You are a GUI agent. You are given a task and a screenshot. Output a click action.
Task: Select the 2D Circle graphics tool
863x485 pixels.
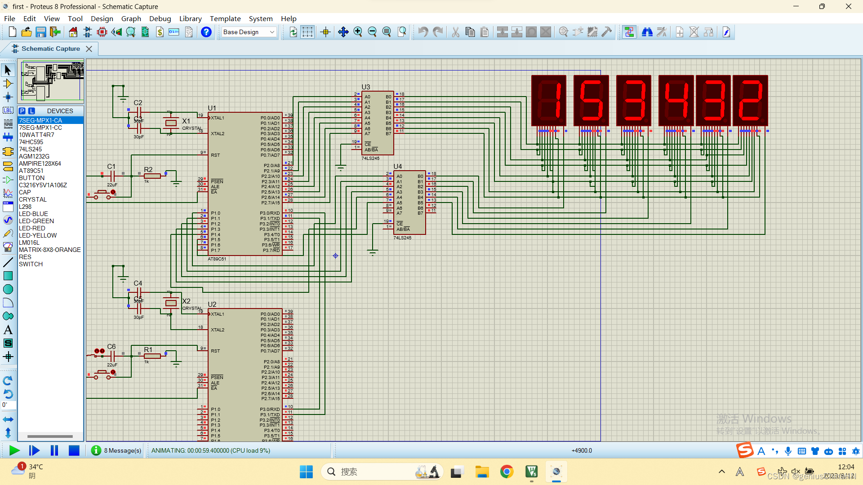[8, 289]
